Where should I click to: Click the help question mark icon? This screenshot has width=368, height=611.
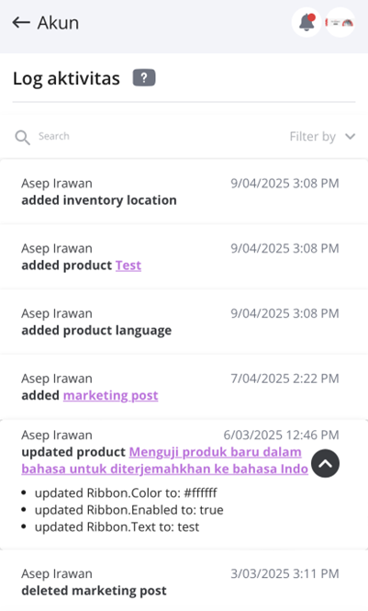coord(144,77)
